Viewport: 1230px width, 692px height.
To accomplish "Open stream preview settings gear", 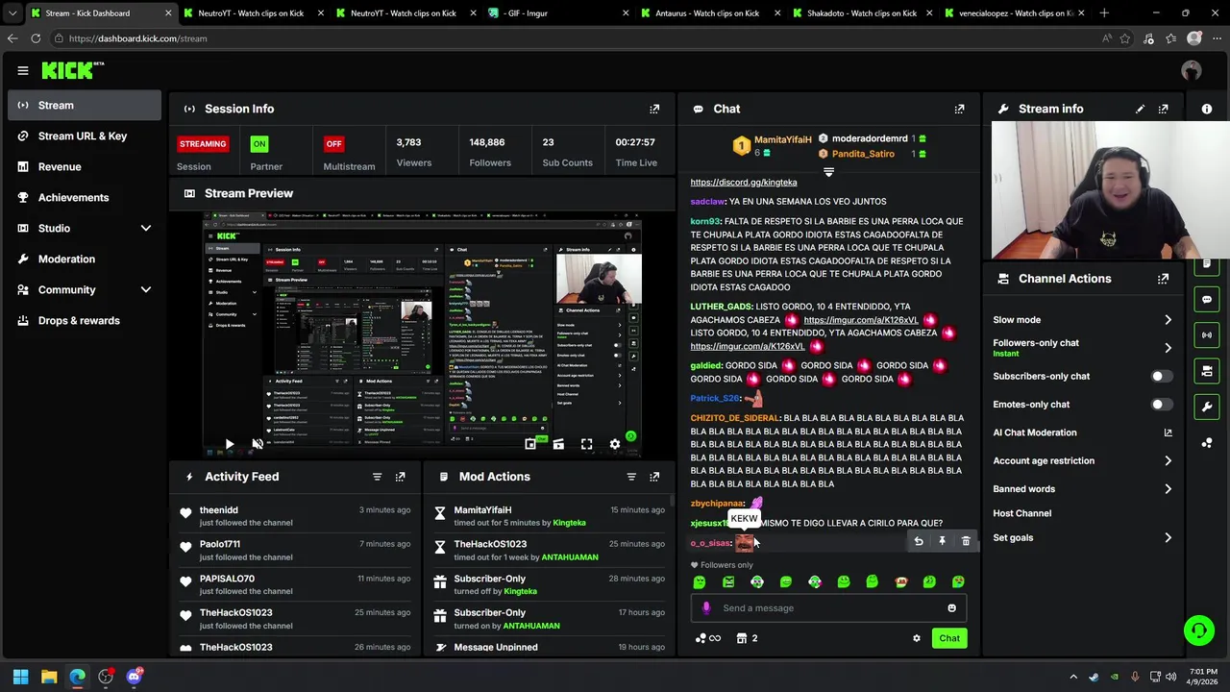I will tap(615, 444).
